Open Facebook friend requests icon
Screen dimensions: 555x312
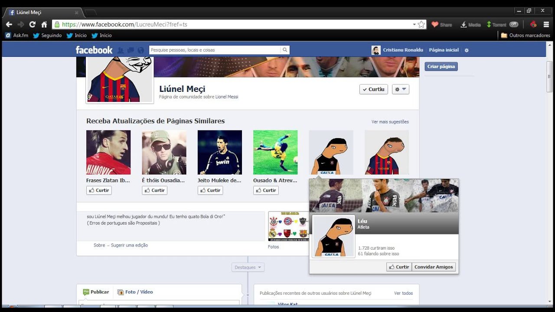(121, 50)
